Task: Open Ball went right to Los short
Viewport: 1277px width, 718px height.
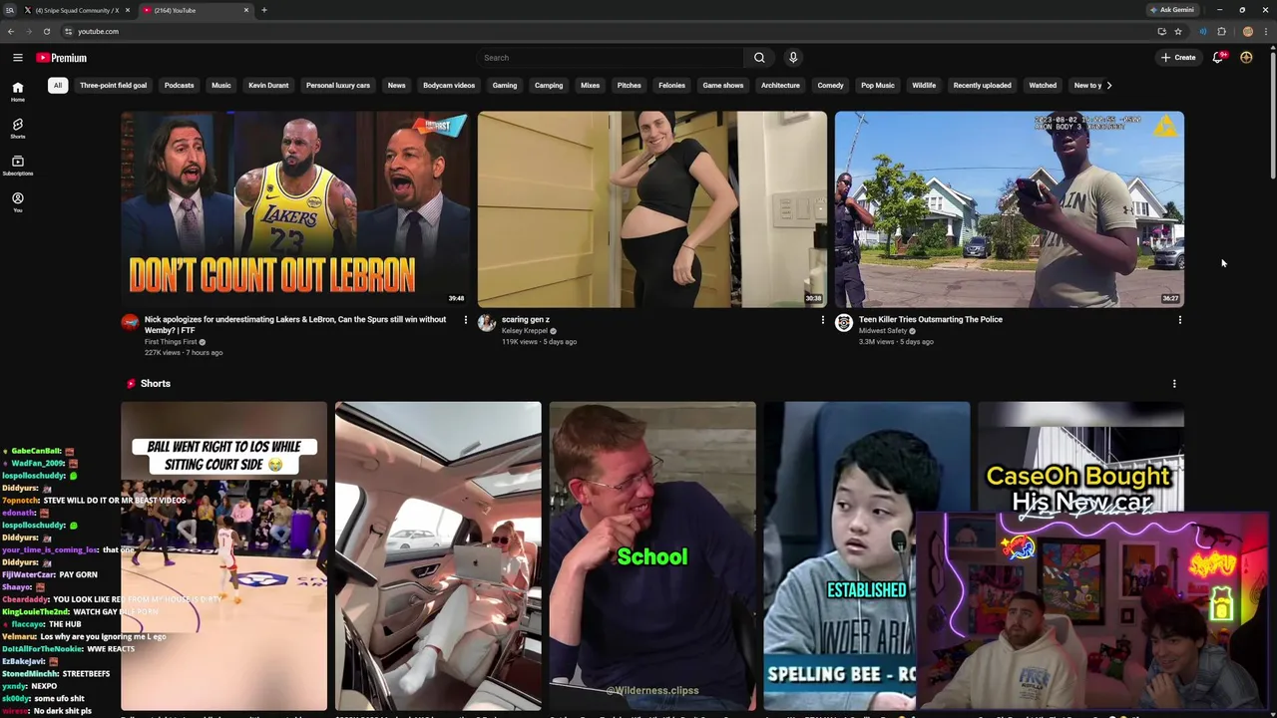Action: point(223,555)
